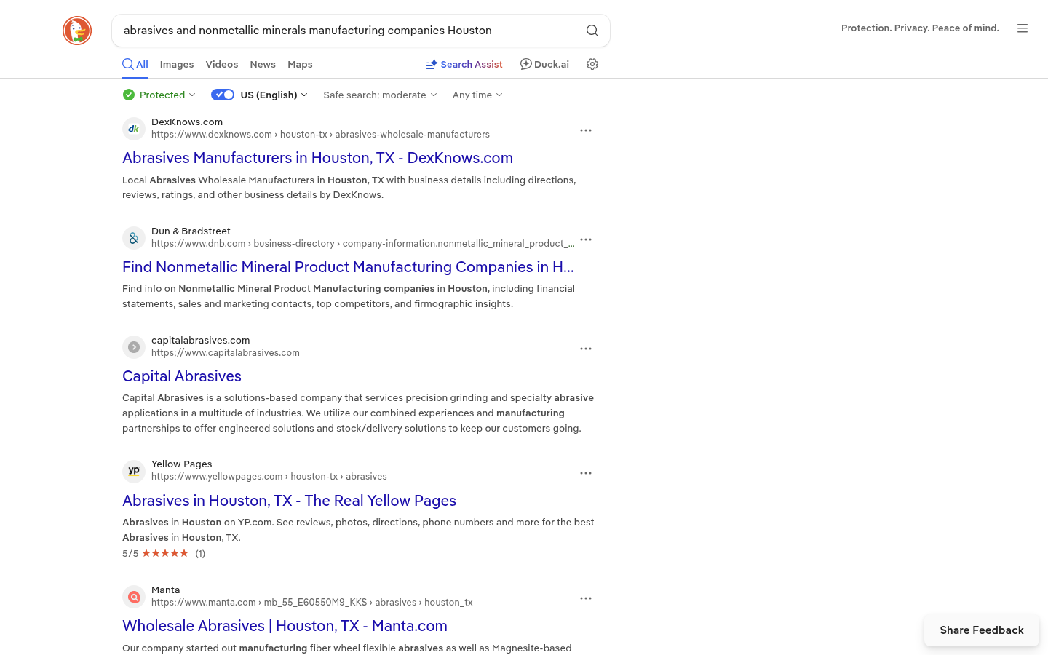Switch to the Videos tab
The width and height of the screenshot is (1048, 655).
pyautogui.click(x=222, y=64)
